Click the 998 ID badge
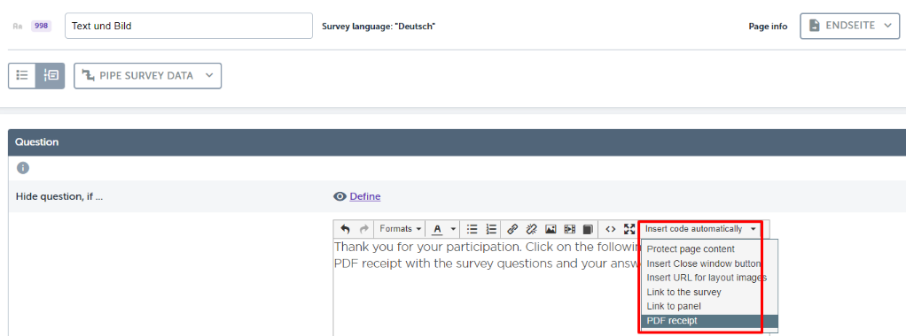The height and width of the screenshot is (336, 906). [41, 26]
